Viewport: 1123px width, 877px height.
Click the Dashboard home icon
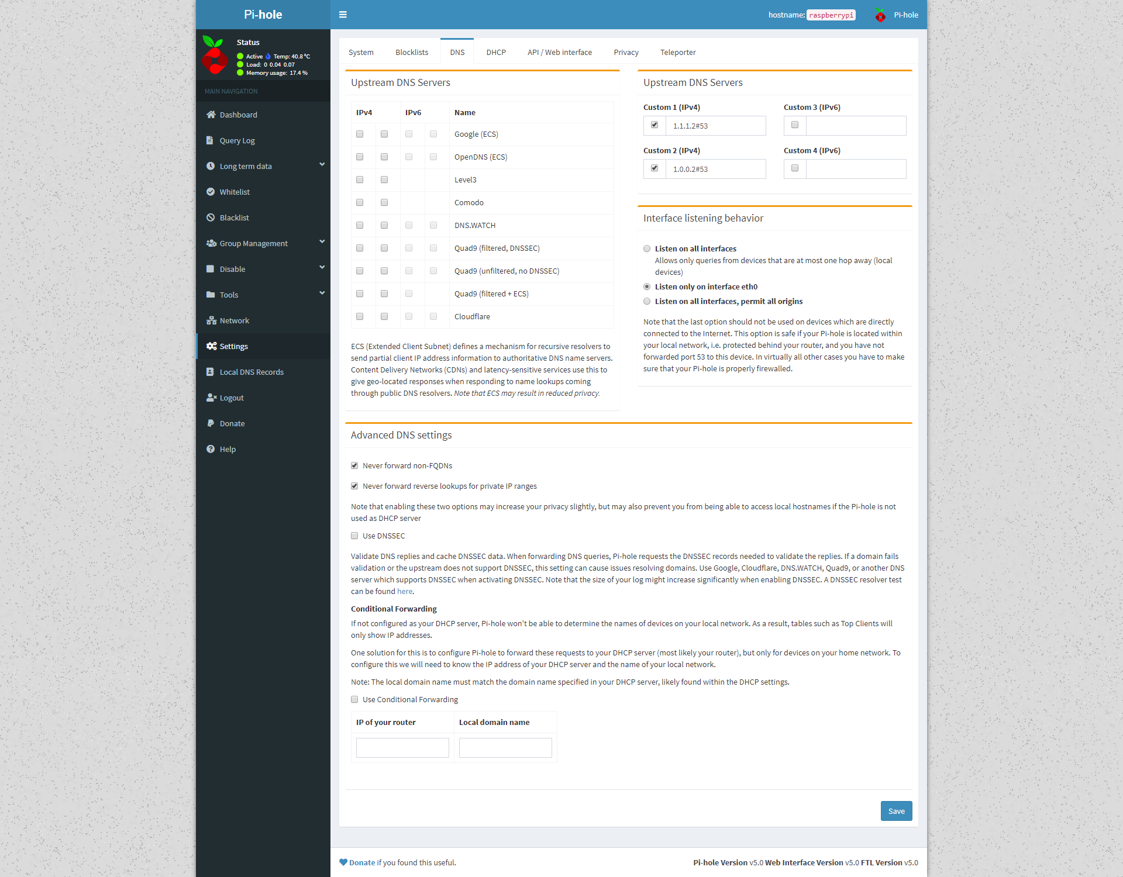[x=211, y=115]
